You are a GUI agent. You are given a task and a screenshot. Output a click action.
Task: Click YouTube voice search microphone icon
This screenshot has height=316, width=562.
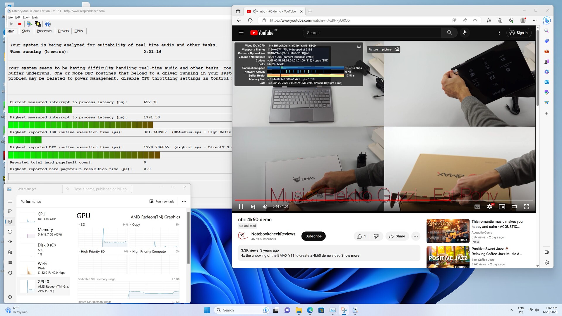click(465, 33)
